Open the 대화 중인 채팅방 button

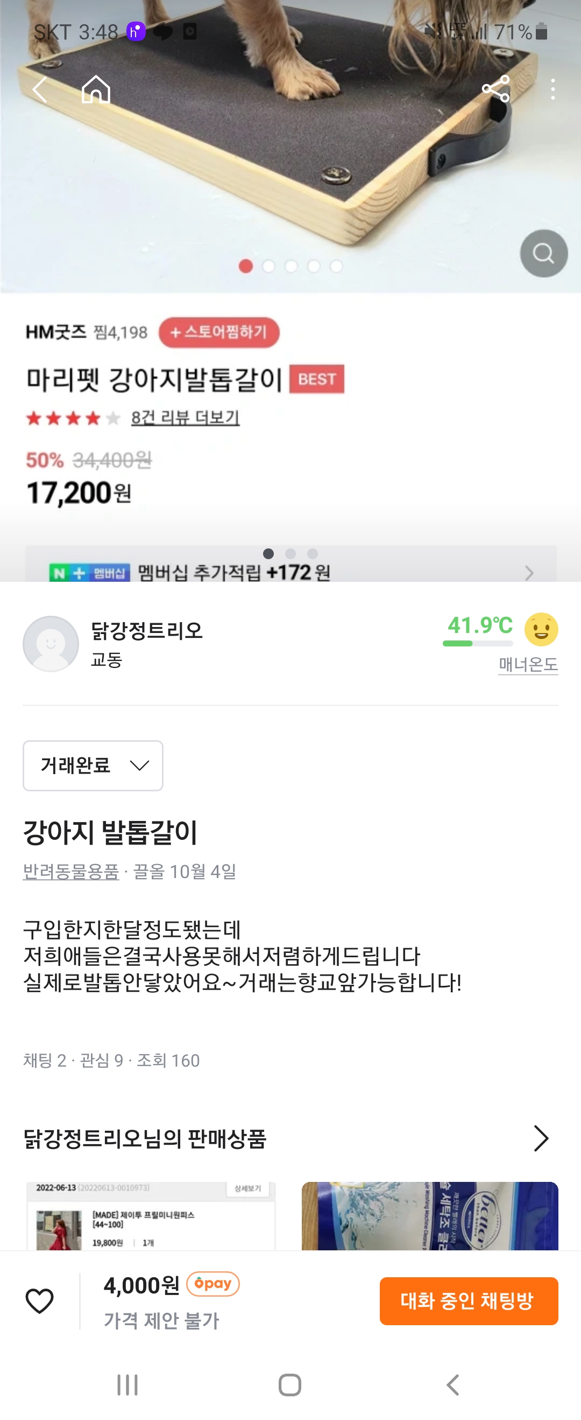point(469,1301)
